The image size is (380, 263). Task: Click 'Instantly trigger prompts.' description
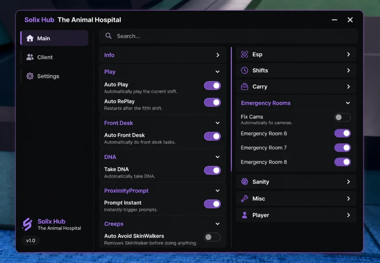click(131, 209)
